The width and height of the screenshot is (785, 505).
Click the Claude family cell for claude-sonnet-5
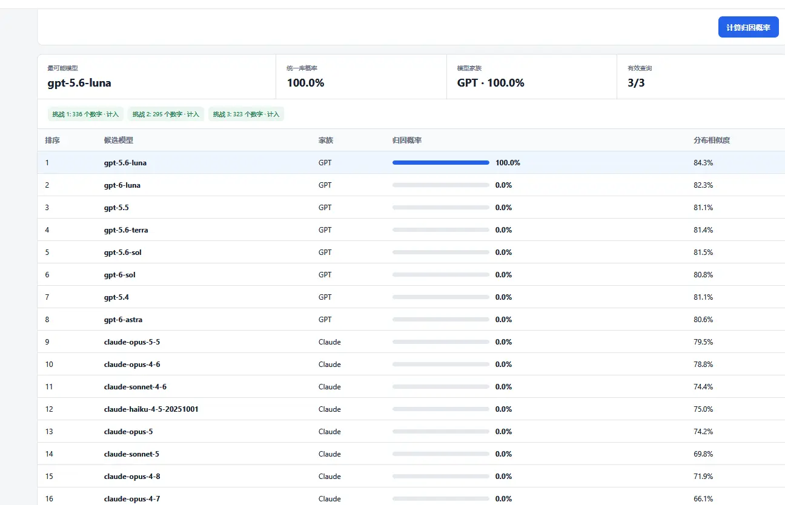pos(330,454)
